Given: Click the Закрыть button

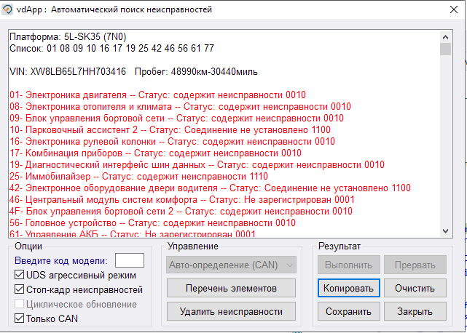Looking at the screenshot, I should tap(415, 311).
